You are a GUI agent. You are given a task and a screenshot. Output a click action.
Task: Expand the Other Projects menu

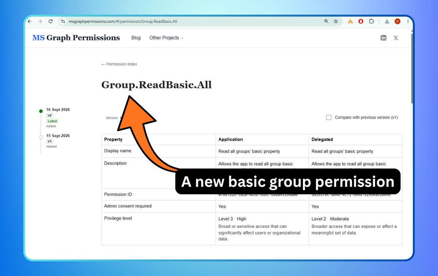click(166, 38)
